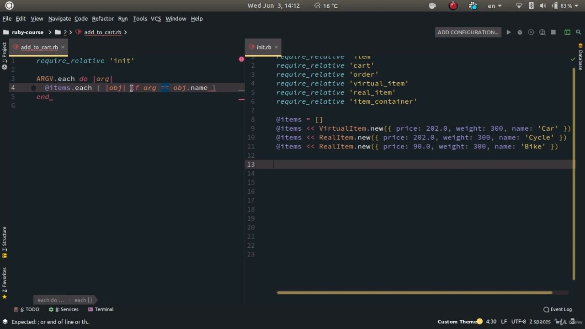
Task: Click the red record tray indicator
Action: click(453, 5)
